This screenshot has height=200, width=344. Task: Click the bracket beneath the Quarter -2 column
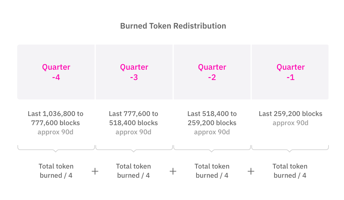tap(212, 149)
